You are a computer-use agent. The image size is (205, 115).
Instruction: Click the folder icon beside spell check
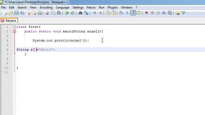pos(178,13)
